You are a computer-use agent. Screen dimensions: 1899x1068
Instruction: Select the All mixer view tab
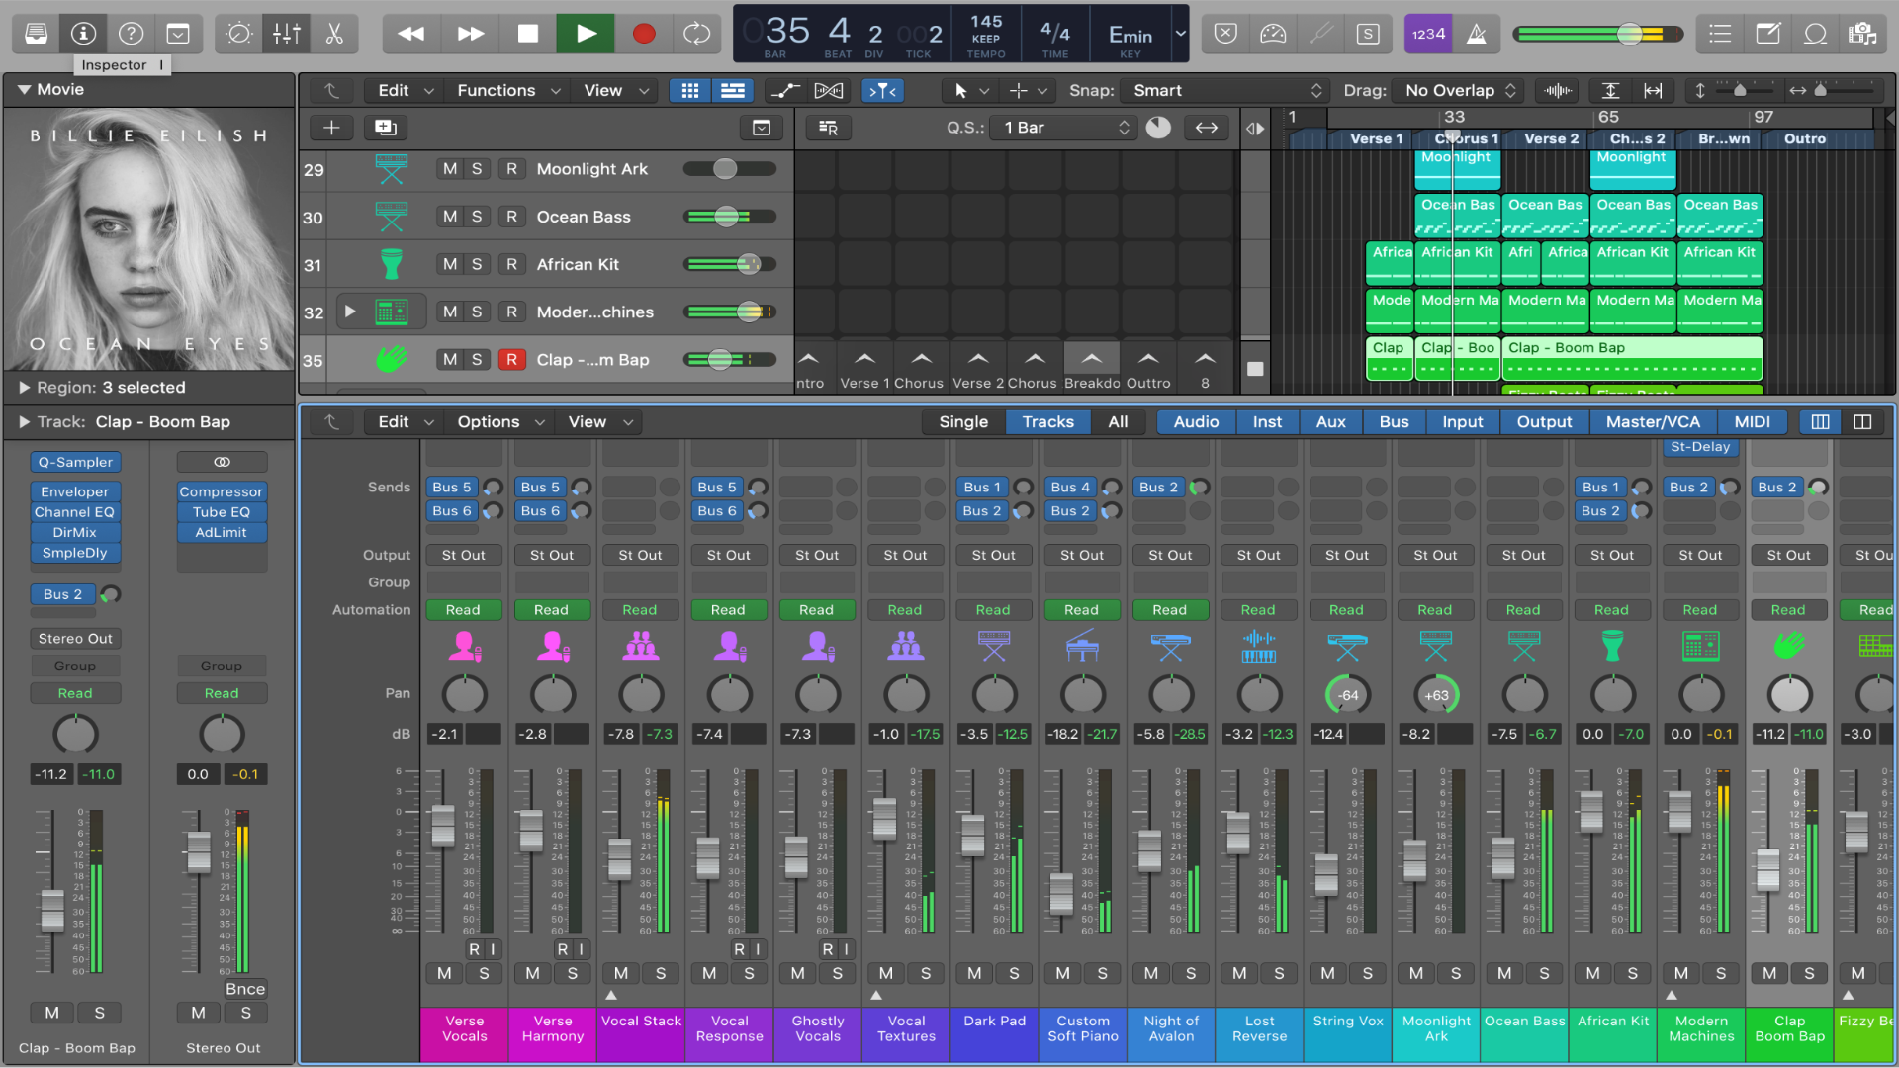coord(1118,422)
